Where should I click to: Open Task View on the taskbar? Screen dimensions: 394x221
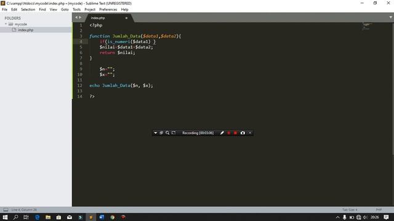(26, 217)
